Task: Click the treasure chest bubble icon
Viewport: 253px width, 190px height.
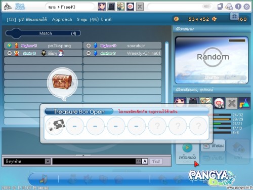Action: (x=62, y=82)
